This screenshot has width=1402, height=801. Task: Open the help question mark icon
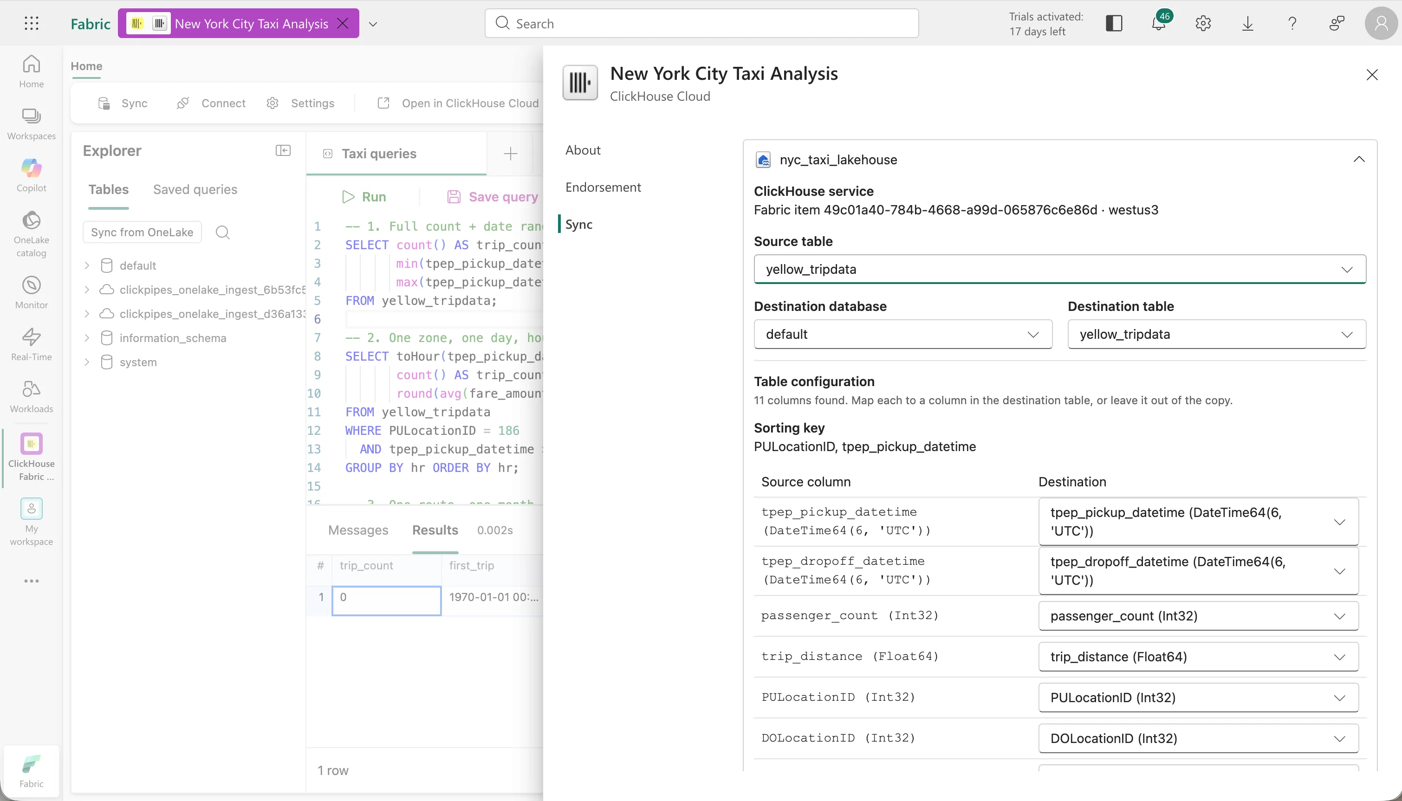[x=1292, y=23]
